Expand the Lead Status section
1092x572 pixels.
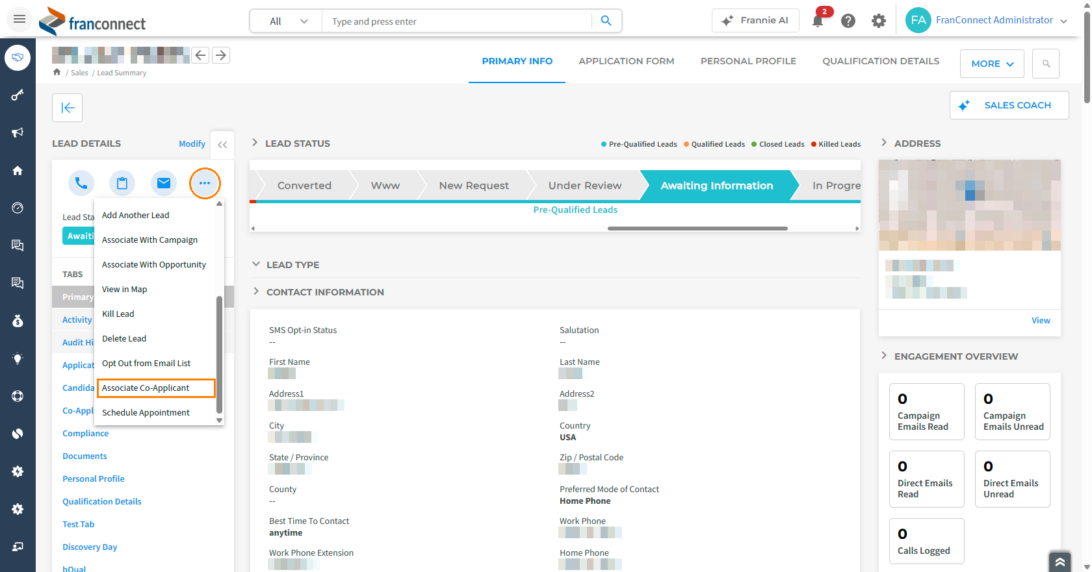pyautogui.click(x=255, y=143)
